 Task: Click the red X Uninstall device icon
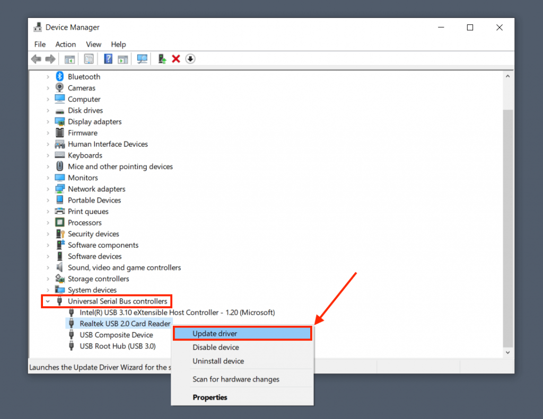click(x=176, y=59)
